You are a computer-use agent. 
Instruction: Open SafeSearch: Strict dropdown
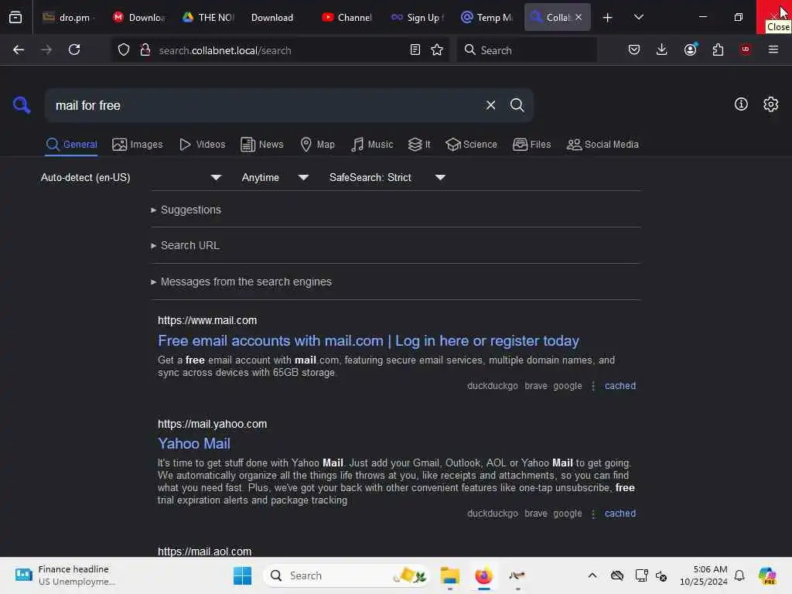(x=387, y=177)
